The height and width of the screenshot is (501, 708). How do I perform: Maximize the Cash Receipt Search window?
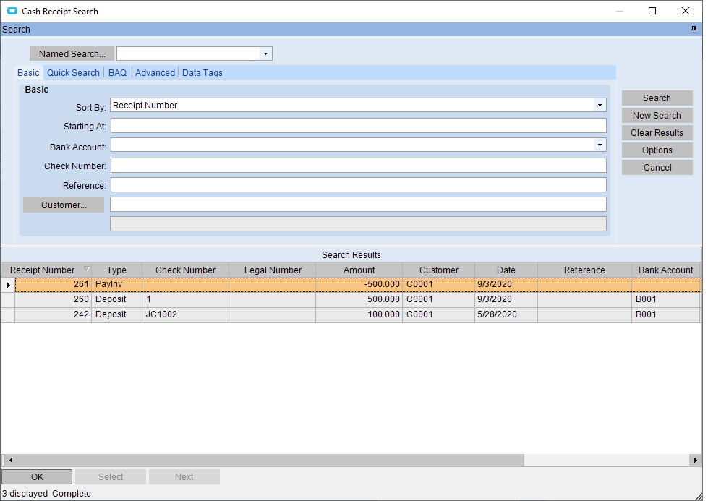click(x=652, y=11)
